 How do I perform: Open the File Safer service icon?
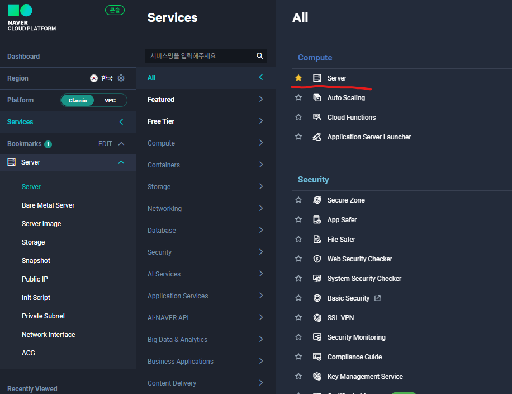[317, 239]
